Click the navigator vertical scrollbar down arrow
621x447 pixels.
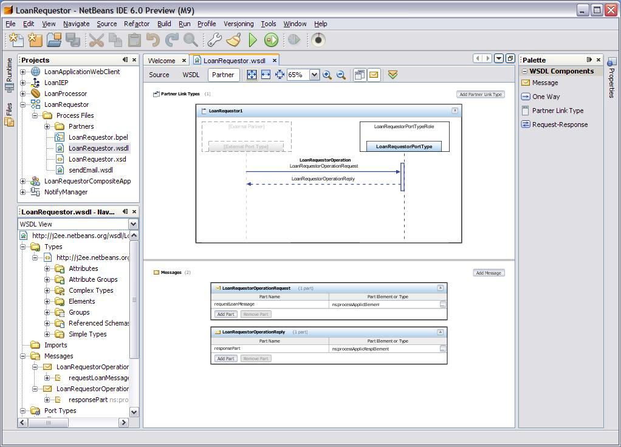(134, 412)
